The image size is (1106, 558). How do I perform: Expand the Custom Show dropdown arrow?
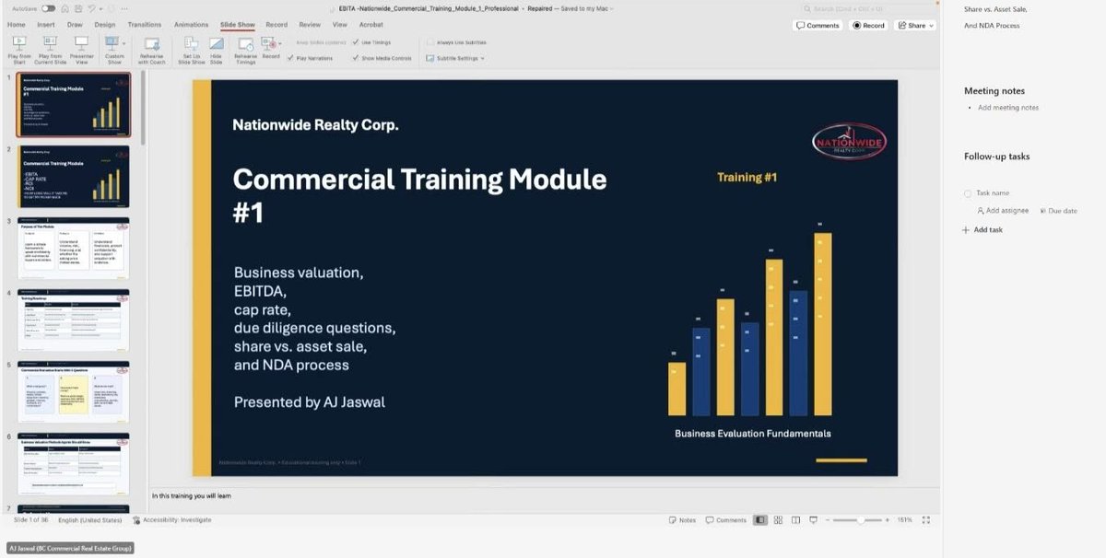124,43
